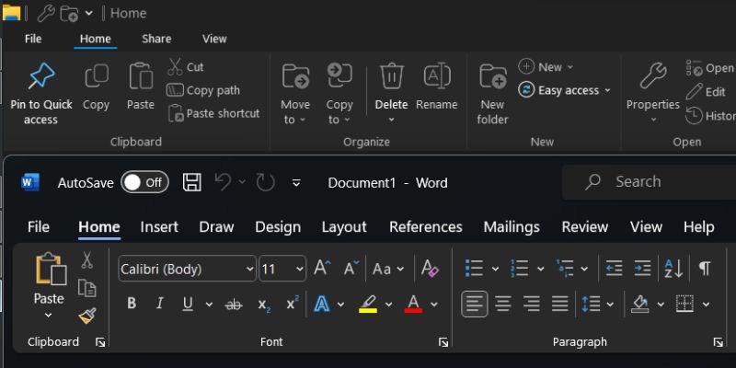Switch to Share tab in File Explorer

(156, 39)
